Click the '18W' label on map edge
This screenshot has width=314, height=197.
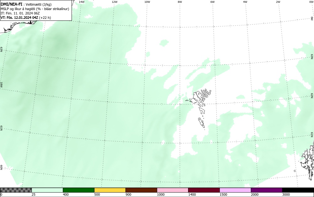1,84
